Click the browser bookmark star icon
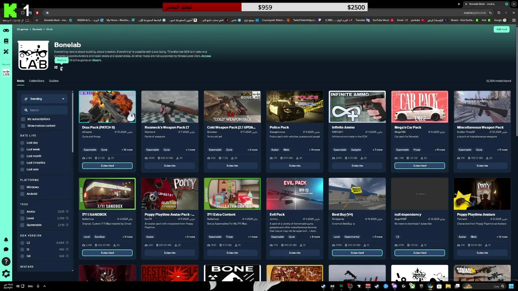The width and height of the screenshot is (518, 291). point(47,13)
